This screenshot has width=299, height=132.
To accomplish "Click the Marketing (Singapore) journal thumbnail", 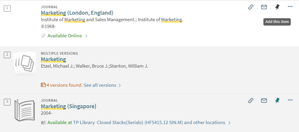I will (x=25, y=110).
